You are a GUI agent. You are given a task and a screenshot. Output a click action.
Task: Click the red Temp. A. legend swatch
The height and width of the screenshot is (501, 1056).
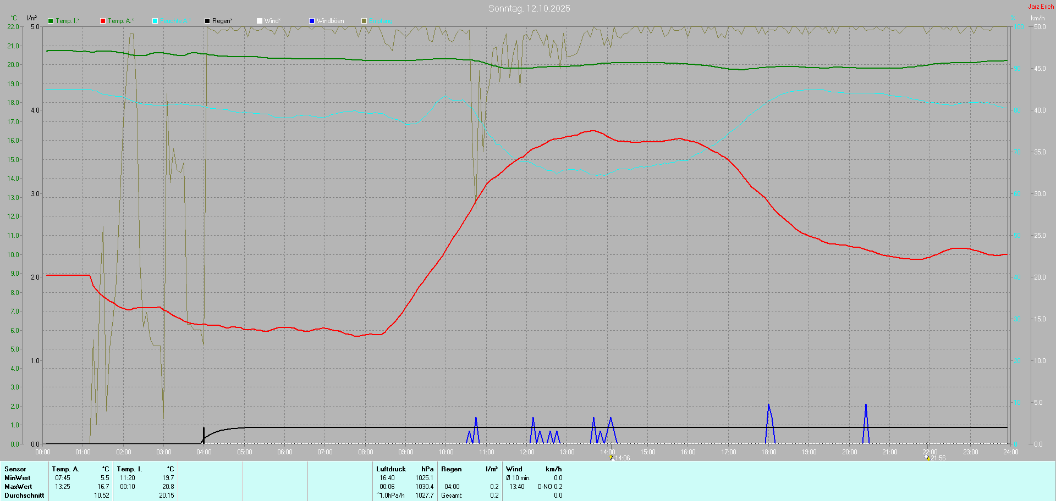coord(103,21)
